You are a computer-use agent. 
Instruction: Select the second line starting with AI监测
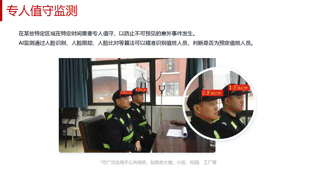coord(136,43)
